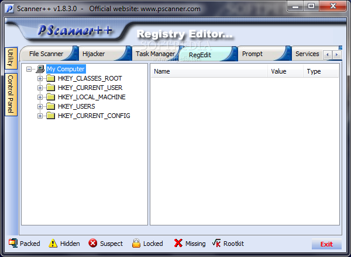
Task: Open the Utility side tab
Action: tap(11, 58)
